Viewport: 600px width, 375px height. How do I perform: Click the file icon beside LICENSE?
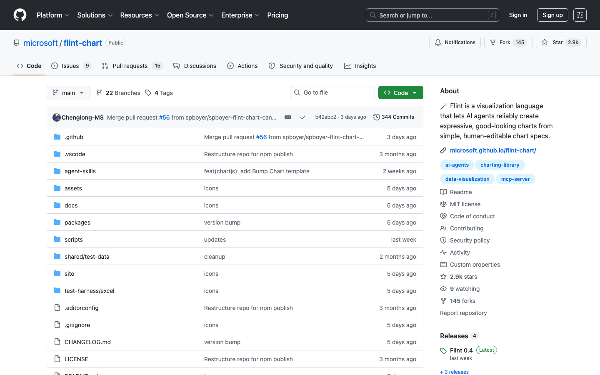[57, 359]
